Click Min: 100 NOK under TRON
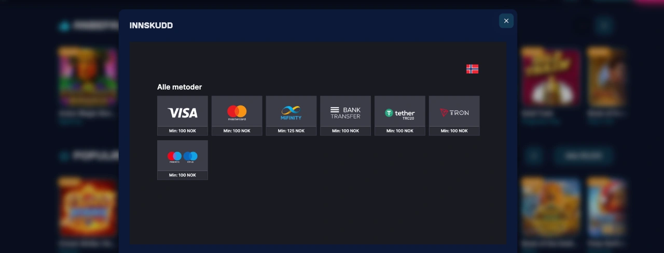The image size is (664, 253). [x=454, y=131]
